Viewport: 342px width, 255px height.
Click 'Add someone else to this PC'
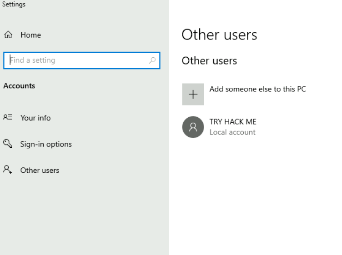click(257, 89)
